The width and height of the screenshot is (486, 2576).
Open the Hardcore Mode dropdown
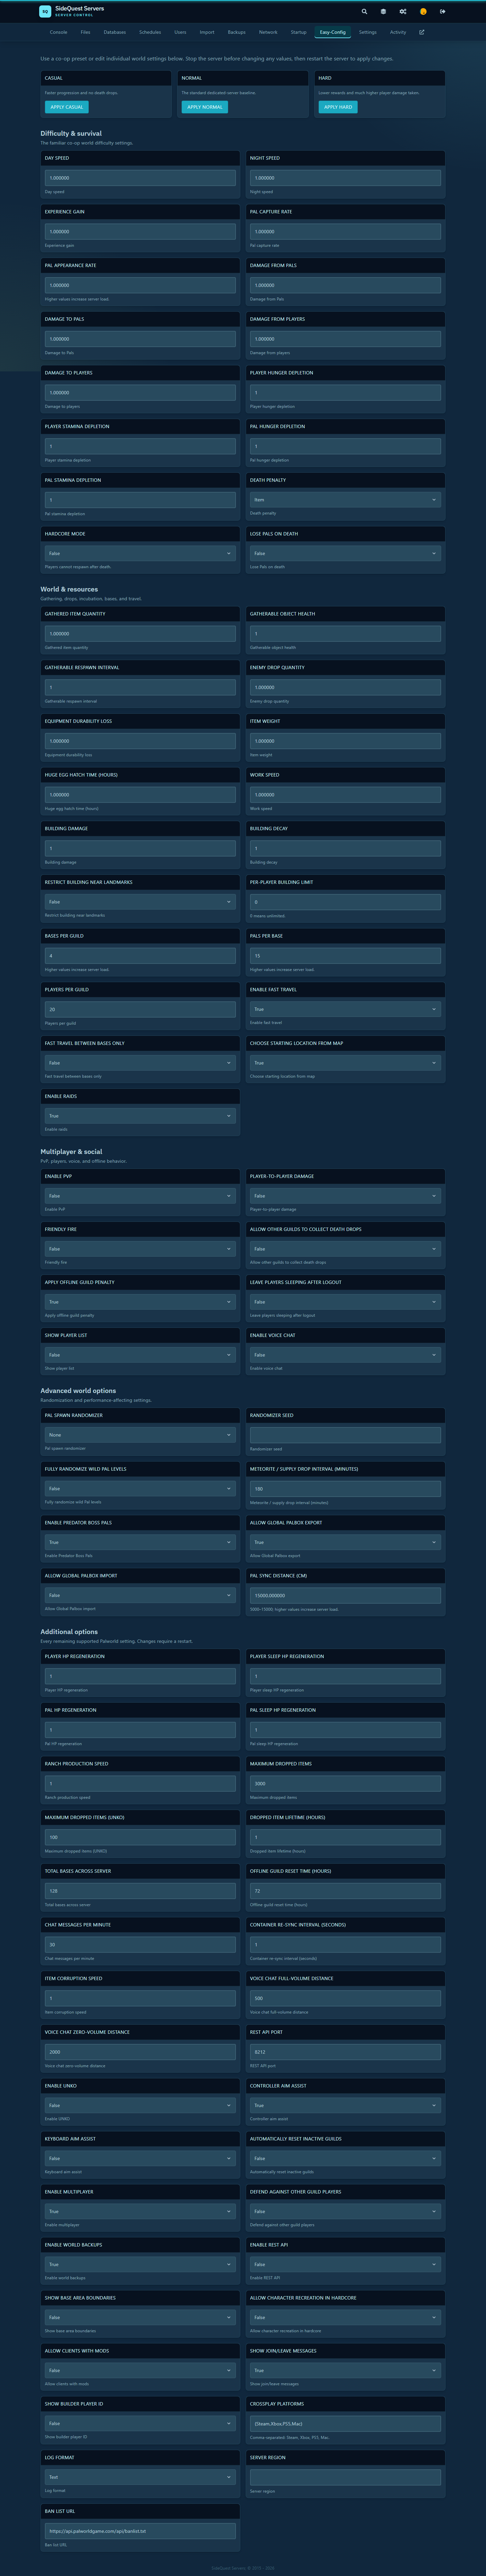coord(140,553)
